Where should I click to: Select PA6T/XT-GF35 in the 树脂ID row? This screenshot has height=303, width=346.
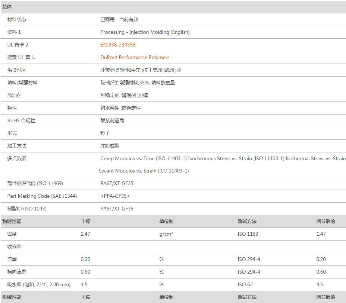117,209
